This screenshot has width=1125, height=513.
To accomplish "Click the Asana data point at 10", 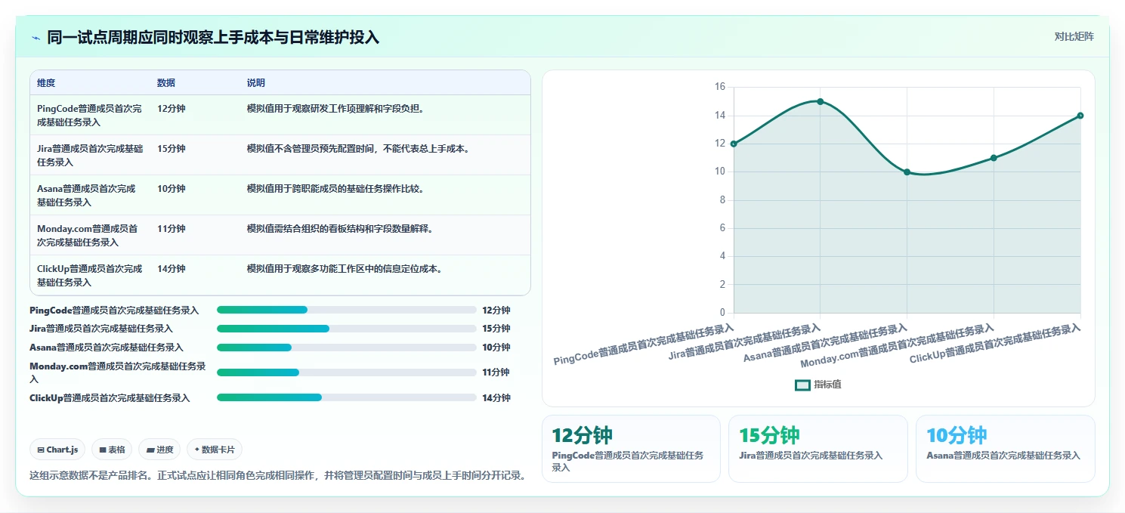I will (x=907, y=172).
